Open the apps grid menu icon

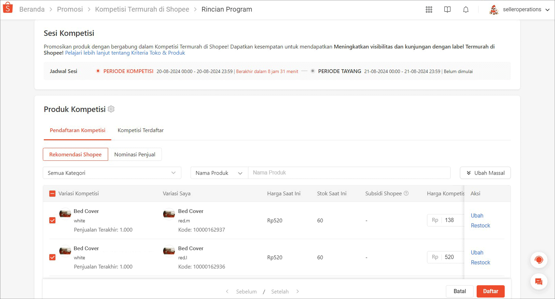click(x=429, y=10)
